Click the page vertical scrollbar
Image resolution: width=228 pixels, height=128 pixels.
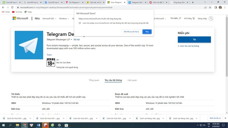227,46
